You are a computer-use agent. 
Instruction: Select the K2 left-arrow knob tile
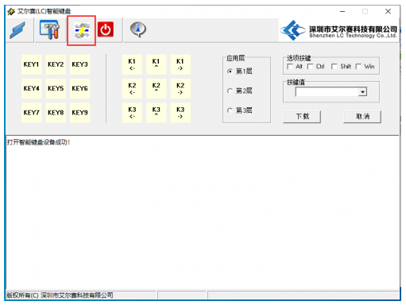[x=132, y=88]
